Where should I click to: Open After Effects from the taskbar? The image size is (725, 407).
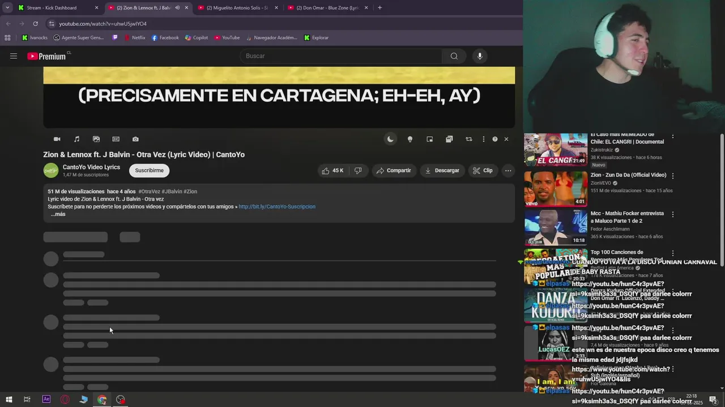pyautogui.click(x=46, y=400)
